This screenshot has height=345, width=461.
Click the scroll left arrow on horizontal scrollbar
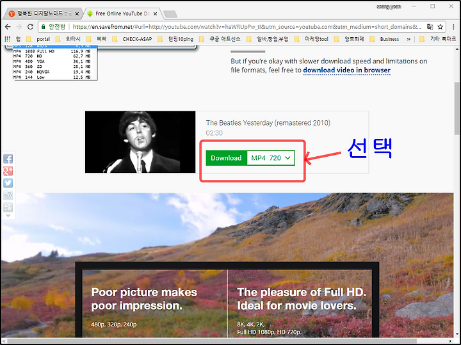pos(3,341)
